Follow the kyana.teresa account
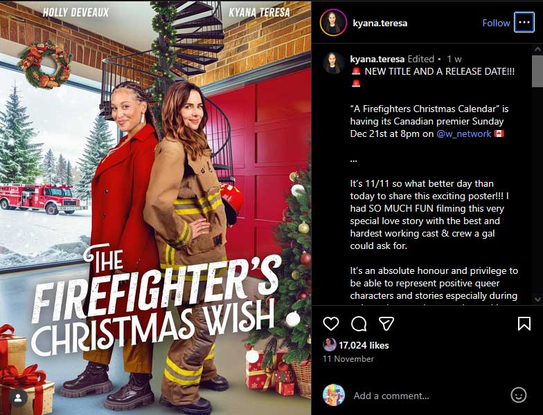 tap(496, 23)
